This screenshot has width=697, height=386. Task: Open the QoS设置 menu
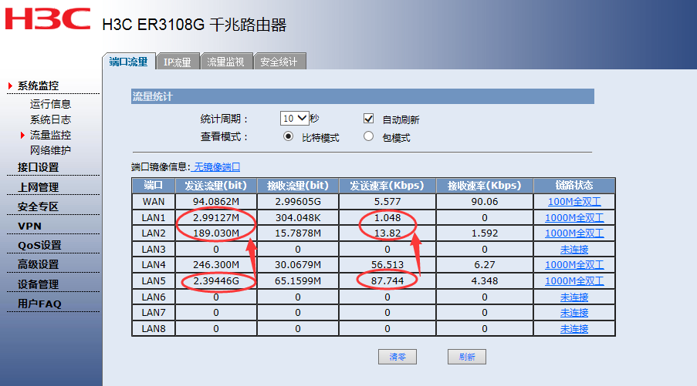39,245
